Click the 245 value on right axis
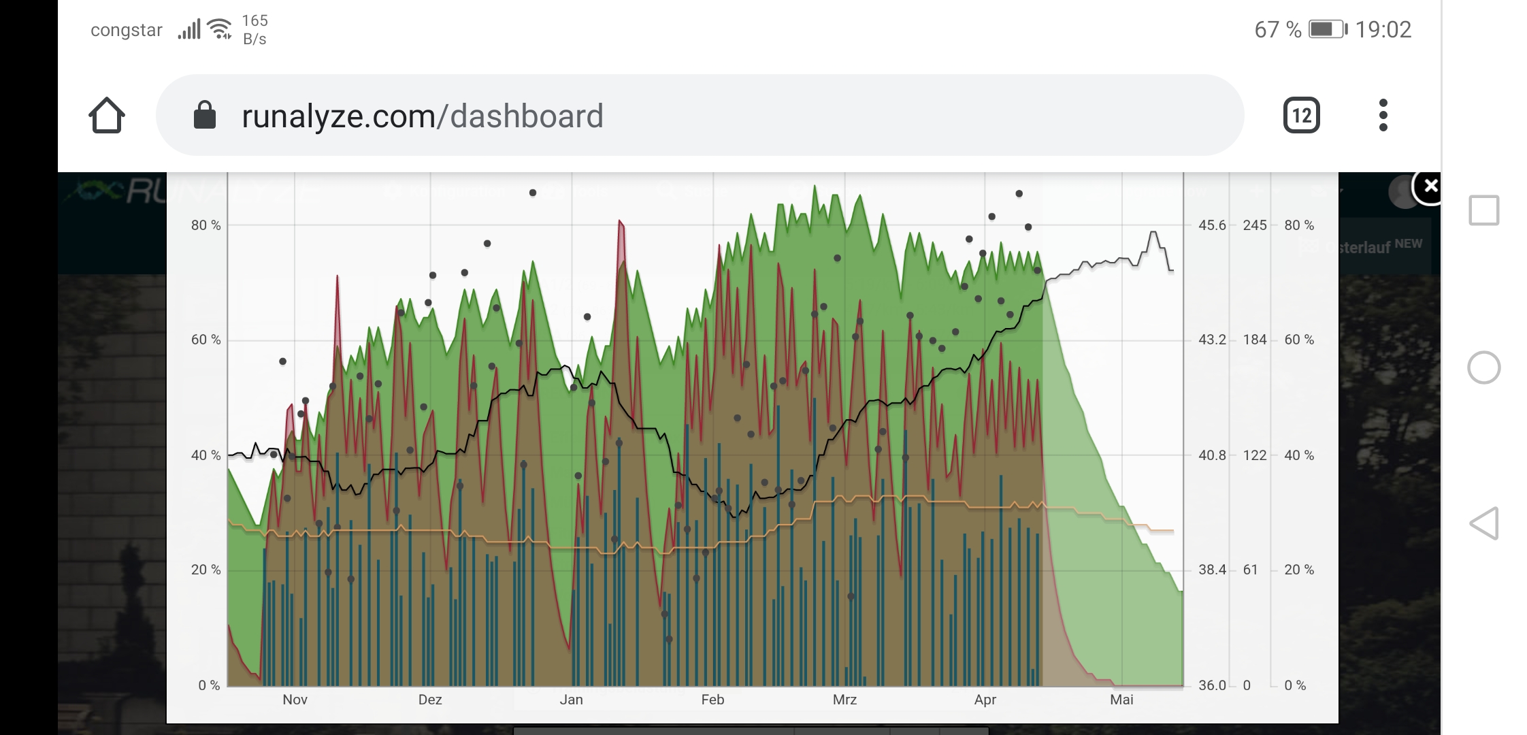Screen dimensions: 1527x735 [1254, 225]
